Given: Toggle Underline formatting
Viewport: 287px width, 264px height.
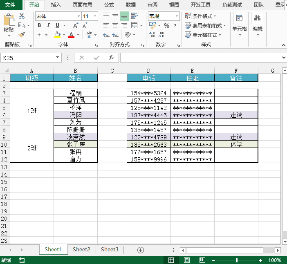Looking at the screenshot, I should pyautogui.click(x=58, y=25).
